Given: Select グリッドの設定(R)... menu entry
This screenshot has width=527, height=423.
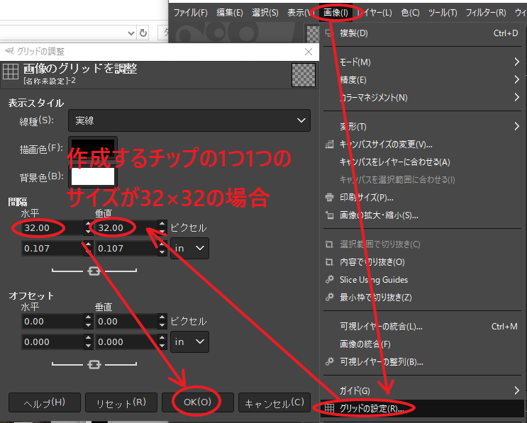Looking at the screenshot, I should pyautogui.click(x=422, y=409).
